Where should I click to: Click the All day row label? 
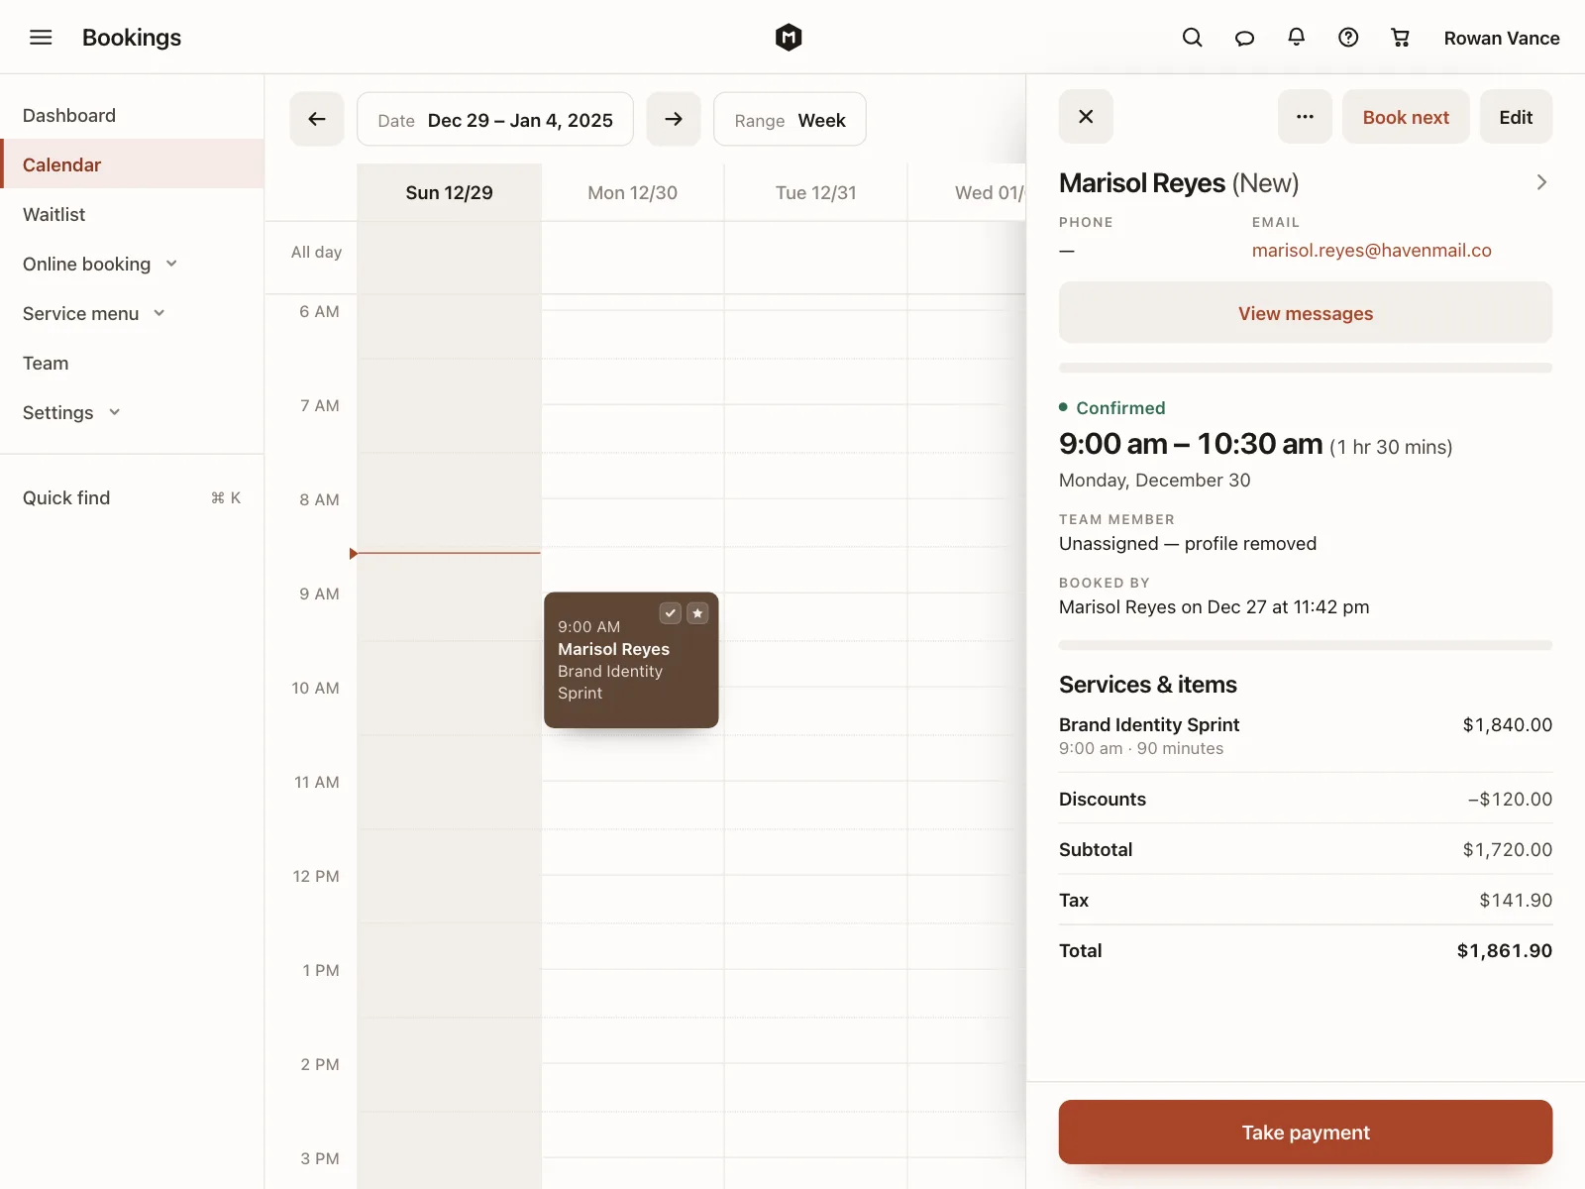point(316,252)
